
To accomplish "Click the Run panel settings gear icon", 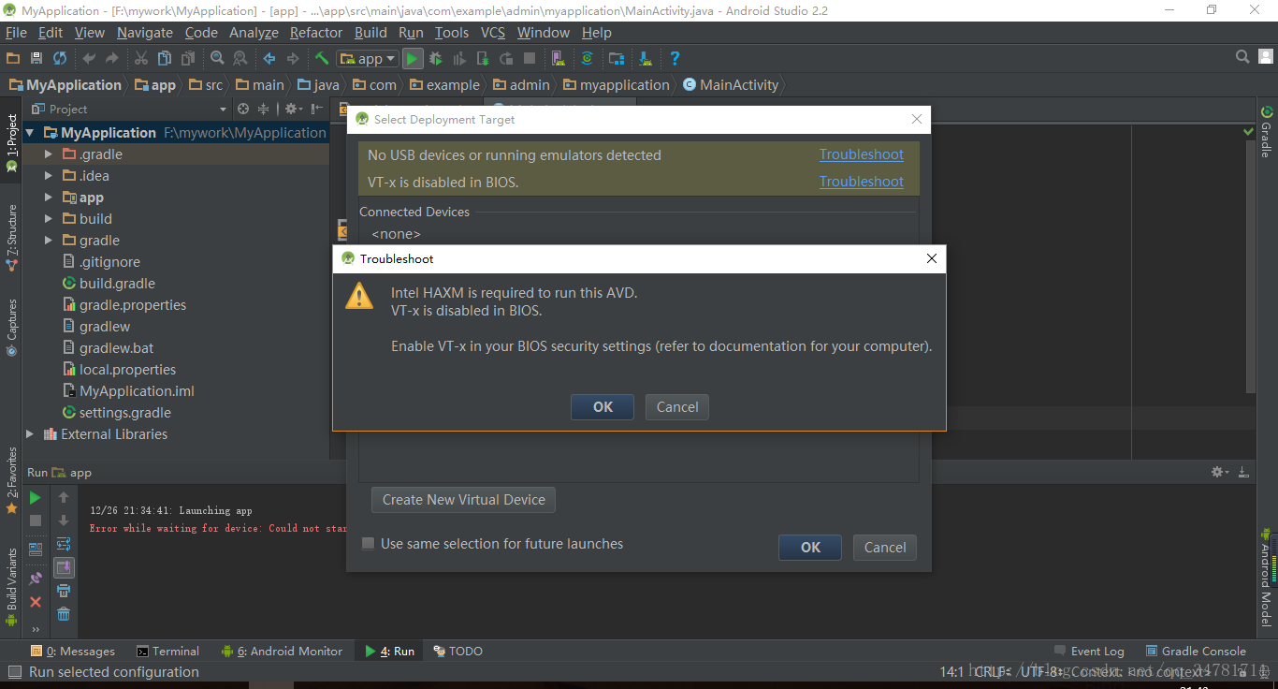I will point(1219,472).
